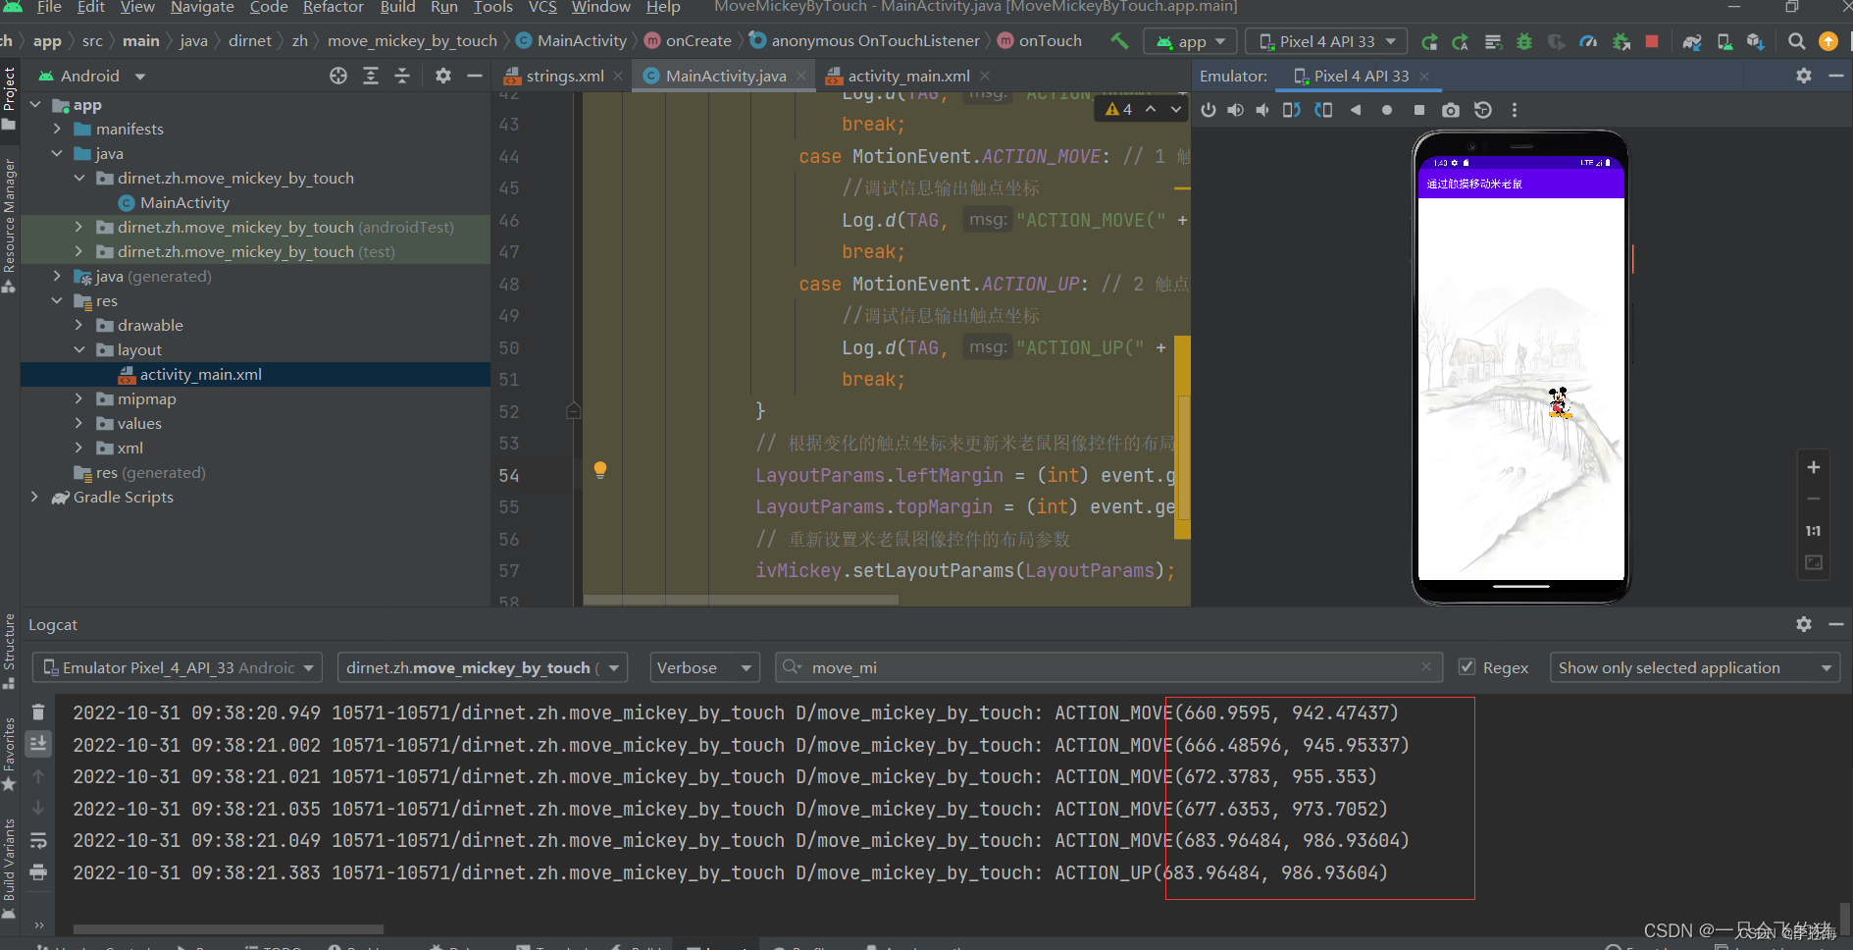Screen dimensions: 1853x950
Task: Open the Android project view dropdown
Action: click(91, 76)
